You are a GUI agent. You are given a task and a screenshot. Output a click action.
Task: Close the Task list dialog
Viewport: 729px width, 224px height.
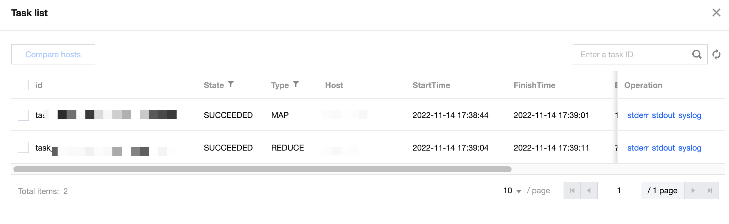(716, 13)
